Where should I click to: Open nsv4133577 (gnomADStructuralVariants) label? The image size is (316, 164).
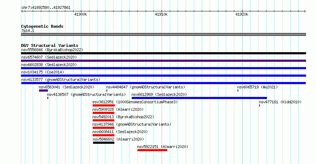61,80
